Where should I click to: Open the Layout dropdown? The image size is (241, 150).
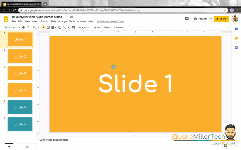pyautogui.click(x=96, y=27)
